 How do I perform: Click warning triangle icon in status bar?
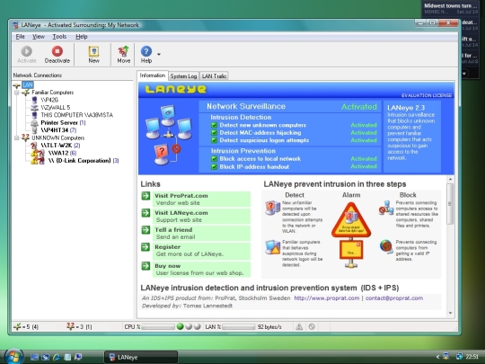coord(299,326)
